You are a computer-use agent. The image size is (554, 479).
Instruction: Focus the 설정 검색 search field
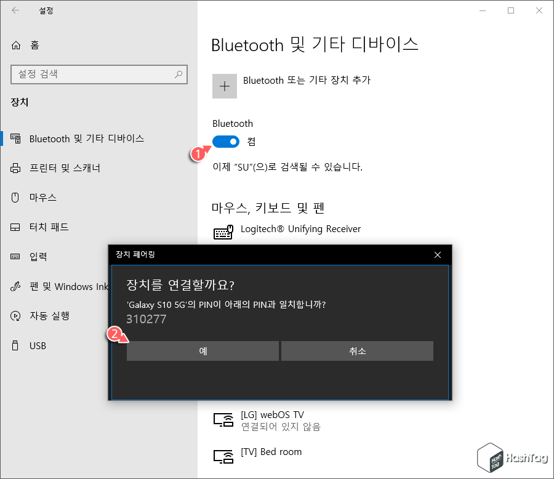click(x=99, y=74)
